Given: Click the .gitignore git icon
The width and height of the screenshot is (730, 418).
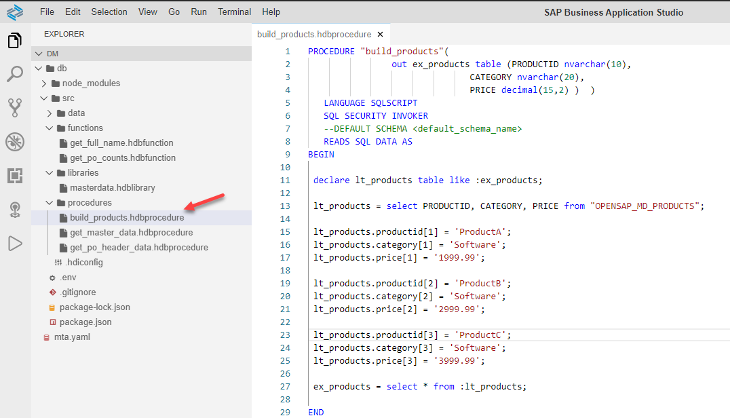Looking at the screenshot, I should tap(53, 292).
